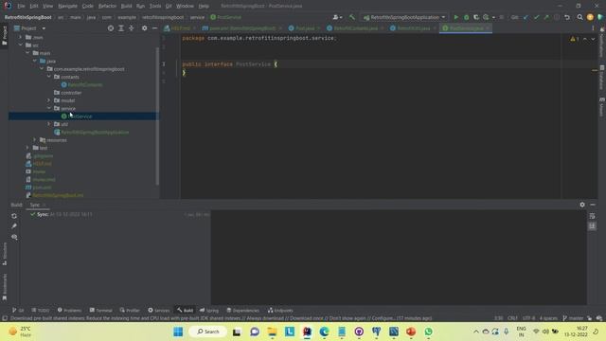Open Project panel gear options
The height and width of the screenshot is (341, 606).
click(x=144, y=28)
